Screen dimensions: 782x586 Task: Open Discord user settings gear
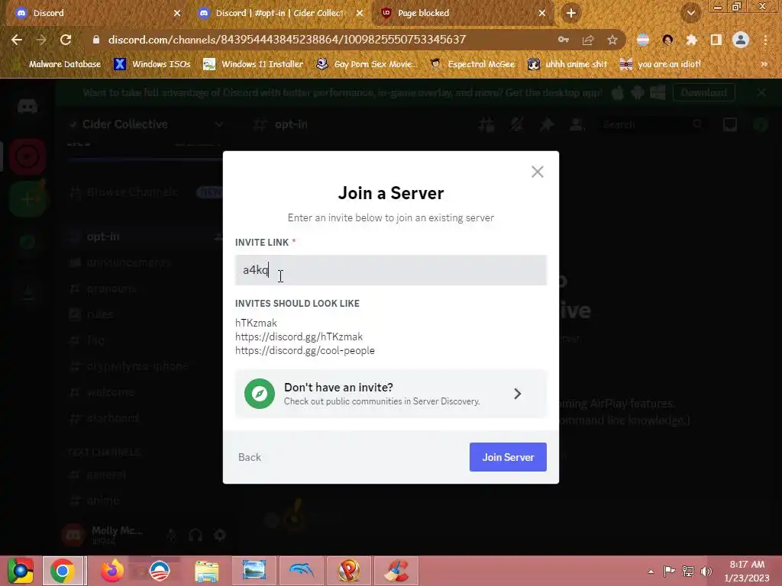(x=220, y=535)
